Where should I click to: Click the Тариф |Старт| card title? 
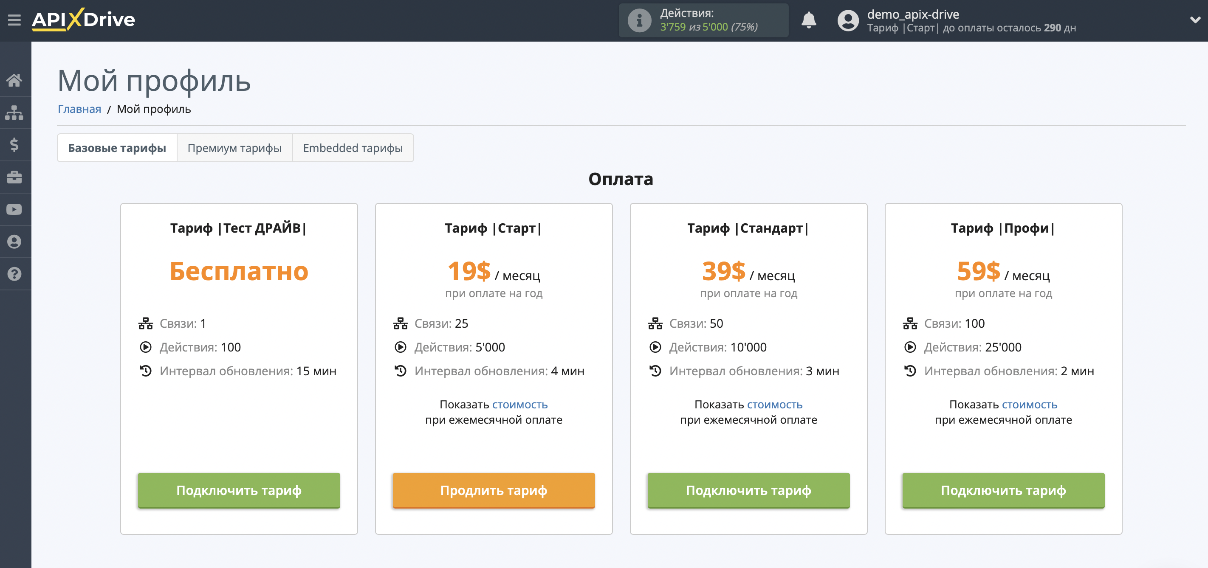click(x=493, y=228)
